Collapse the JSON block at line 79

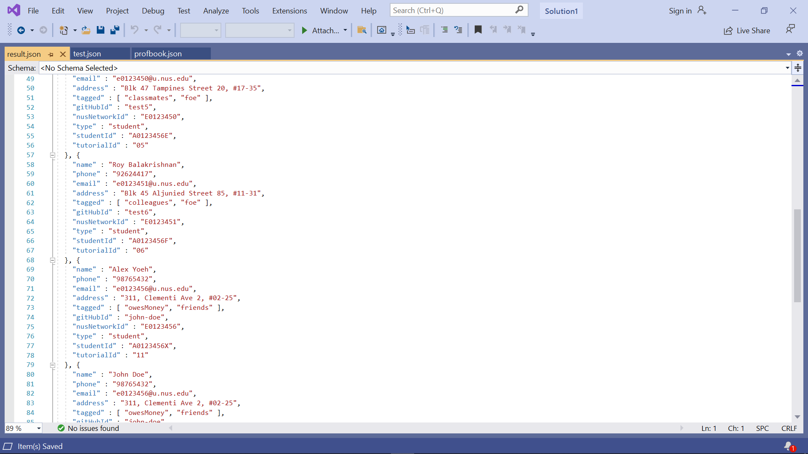click(x=53, y=365)
